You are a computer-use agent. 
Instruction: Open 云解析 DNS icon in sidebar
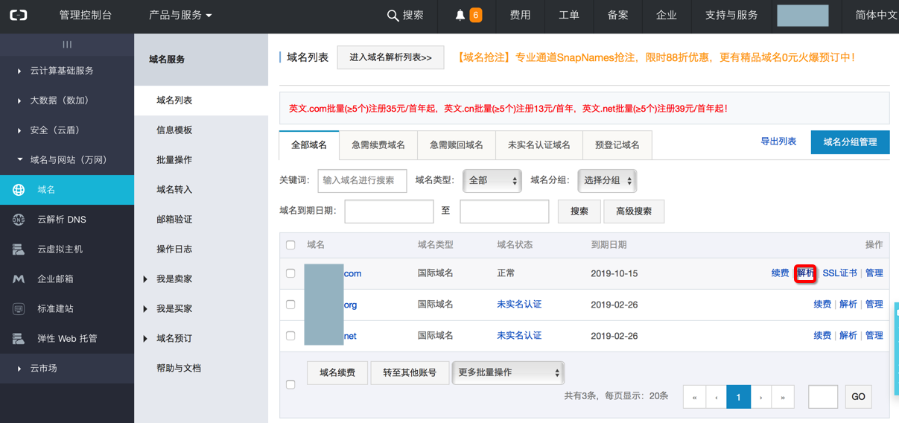(19, 220)
